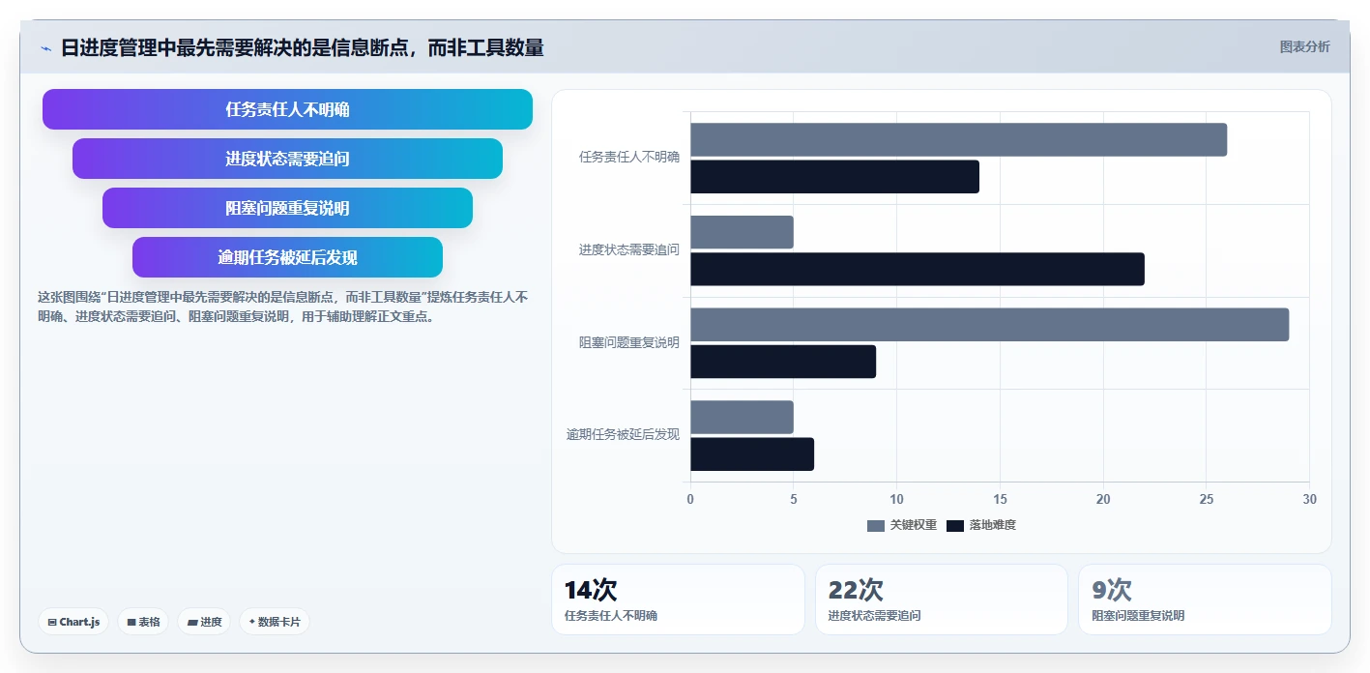Click the 落地难度 bar for 阻塞问题重复说明
1370x673 pixels.
(783, 362)
